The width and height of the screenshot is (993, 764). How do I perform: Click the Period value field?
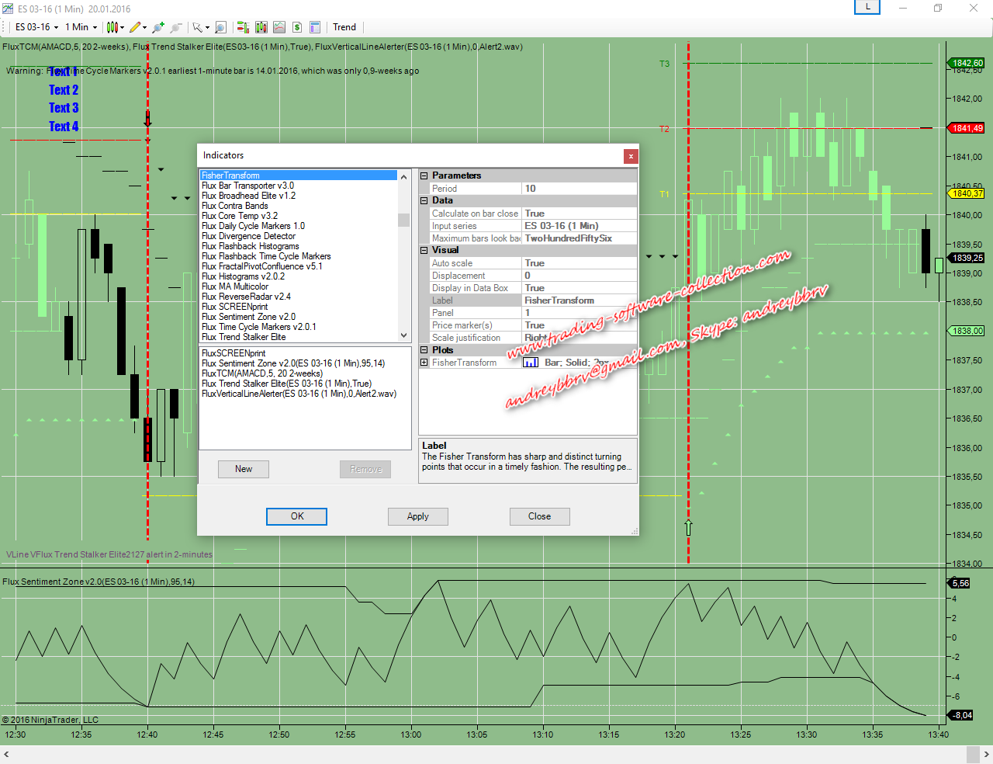pyautogui.click(x=579, y=189)
